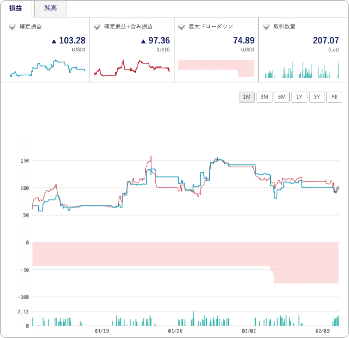Click the teal 取引数量 mini bar chart
The height and width of the screenshot is (338, 349).
[301, 70]
